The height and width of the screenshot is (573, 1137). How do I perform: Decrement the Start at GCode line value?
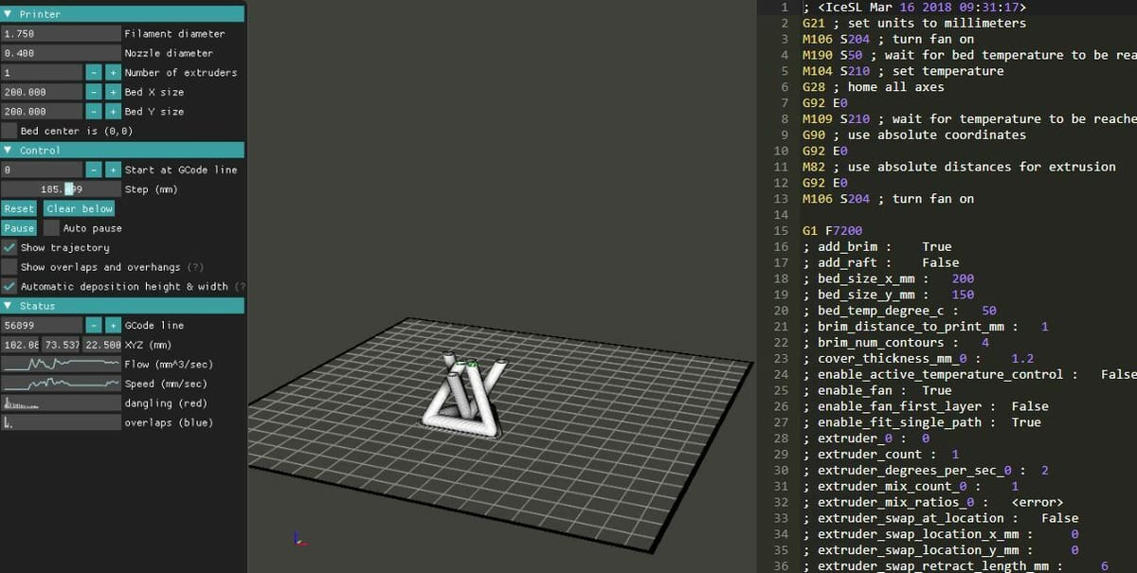[94, 170]
